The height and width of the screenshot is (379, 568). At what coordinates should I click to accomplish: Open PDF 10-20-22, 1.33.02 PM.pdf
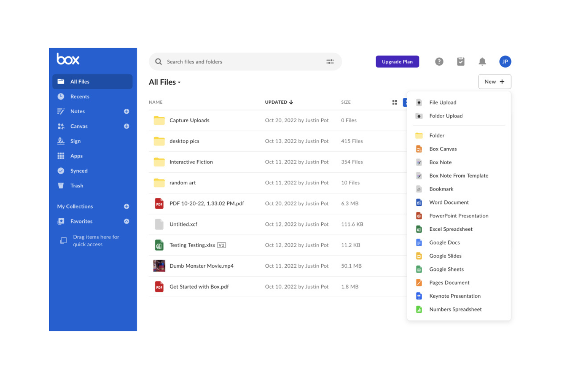[207, 204]
